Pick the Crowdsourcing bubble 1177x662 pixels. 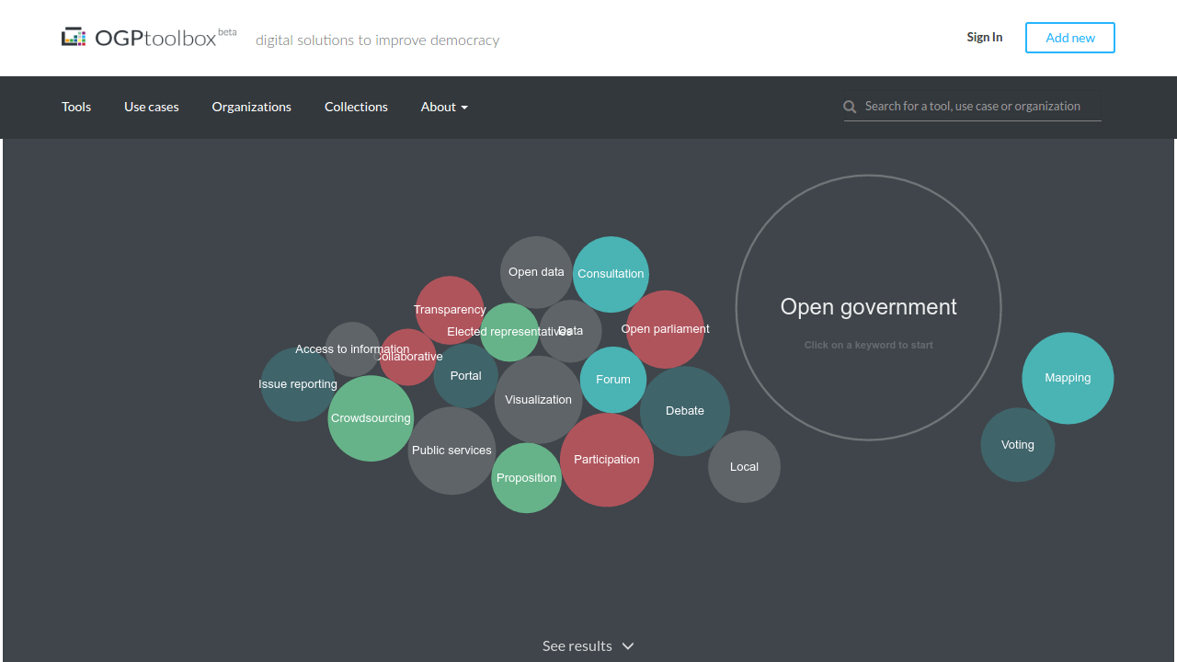pos(371,418)
